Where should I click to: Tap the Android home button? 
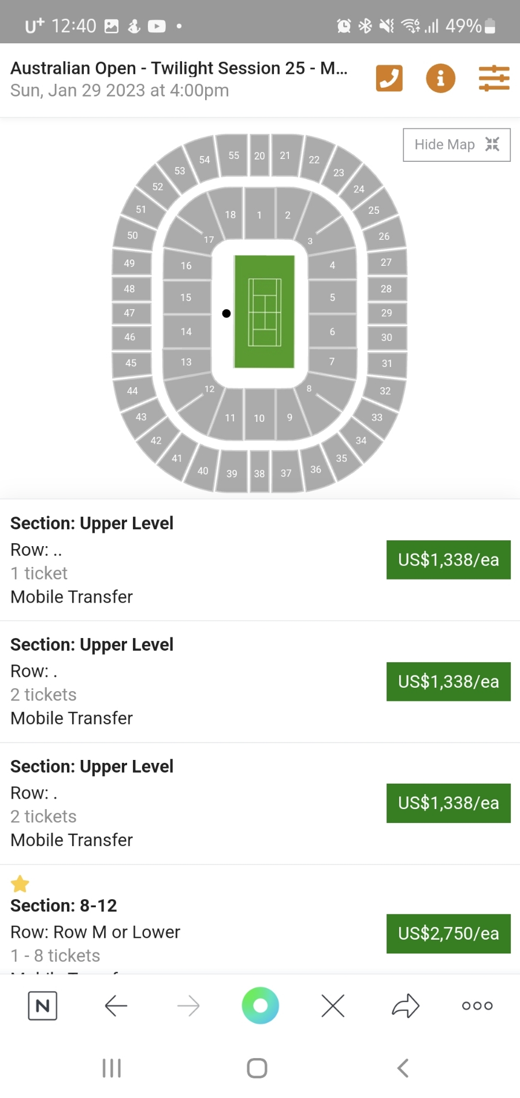pos(257,1068)
